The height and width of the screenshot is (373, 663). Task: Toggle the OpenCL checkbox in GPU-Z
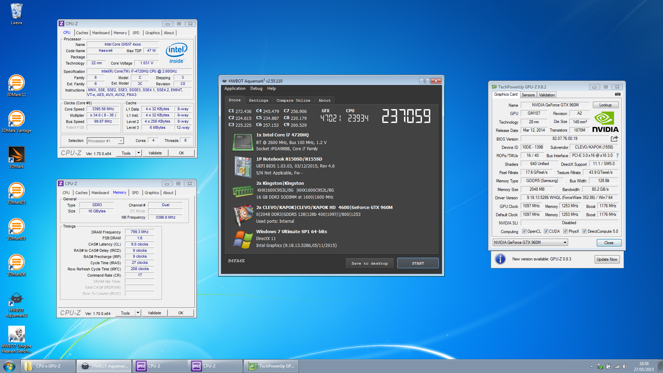[x=524, y=231]
